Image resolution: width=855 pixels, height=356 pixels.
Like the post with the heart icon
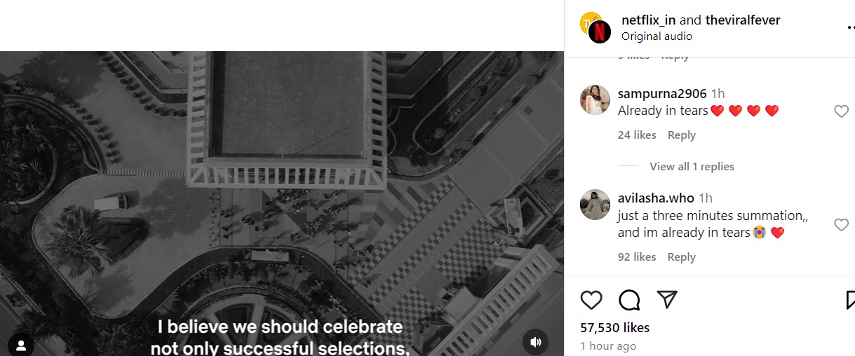pos(591,300)
